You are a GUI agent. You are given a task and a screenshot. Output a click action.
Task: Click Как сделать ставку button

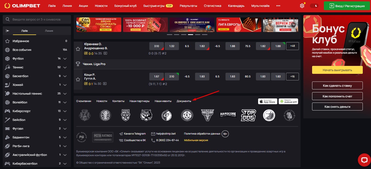(x=337, y=86)
